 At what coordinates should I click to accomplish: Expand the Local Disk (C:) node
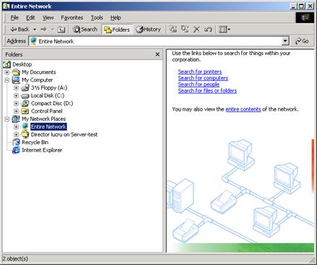pyautogui.click(x=16, y=96)
